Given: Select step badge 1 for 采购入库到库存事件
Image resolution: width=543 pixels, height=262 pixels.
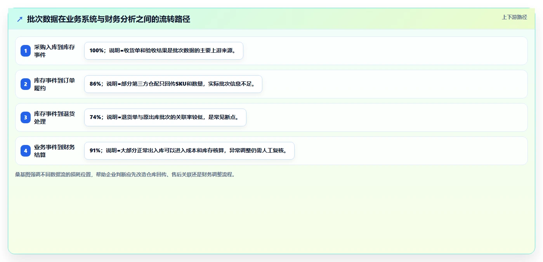Looking at the screenshot, I should click(26, 51).
